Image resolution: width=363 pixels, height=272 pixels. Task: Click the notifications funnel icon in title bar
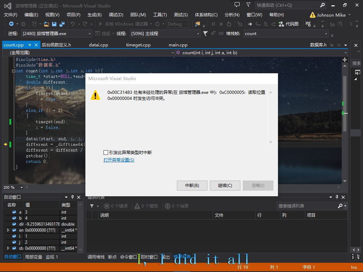coord(248,5)
